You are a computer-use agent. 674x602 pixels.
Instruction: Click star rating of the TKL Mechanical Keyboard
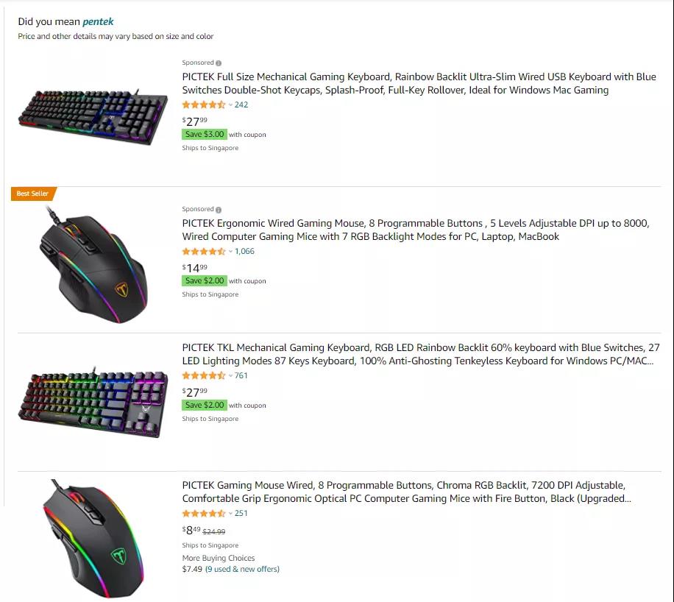204,376
